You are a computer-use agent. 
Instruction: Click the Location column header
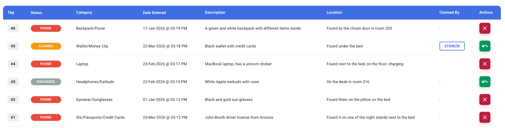pyautogui.click(x=334, y=12)
